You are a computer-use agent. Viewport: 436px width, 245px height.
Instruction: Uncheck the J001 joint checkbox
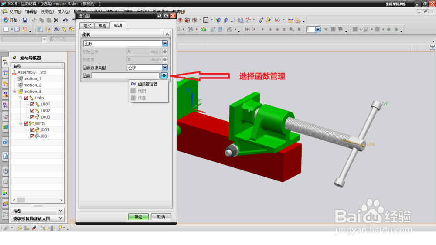point(32,136)
